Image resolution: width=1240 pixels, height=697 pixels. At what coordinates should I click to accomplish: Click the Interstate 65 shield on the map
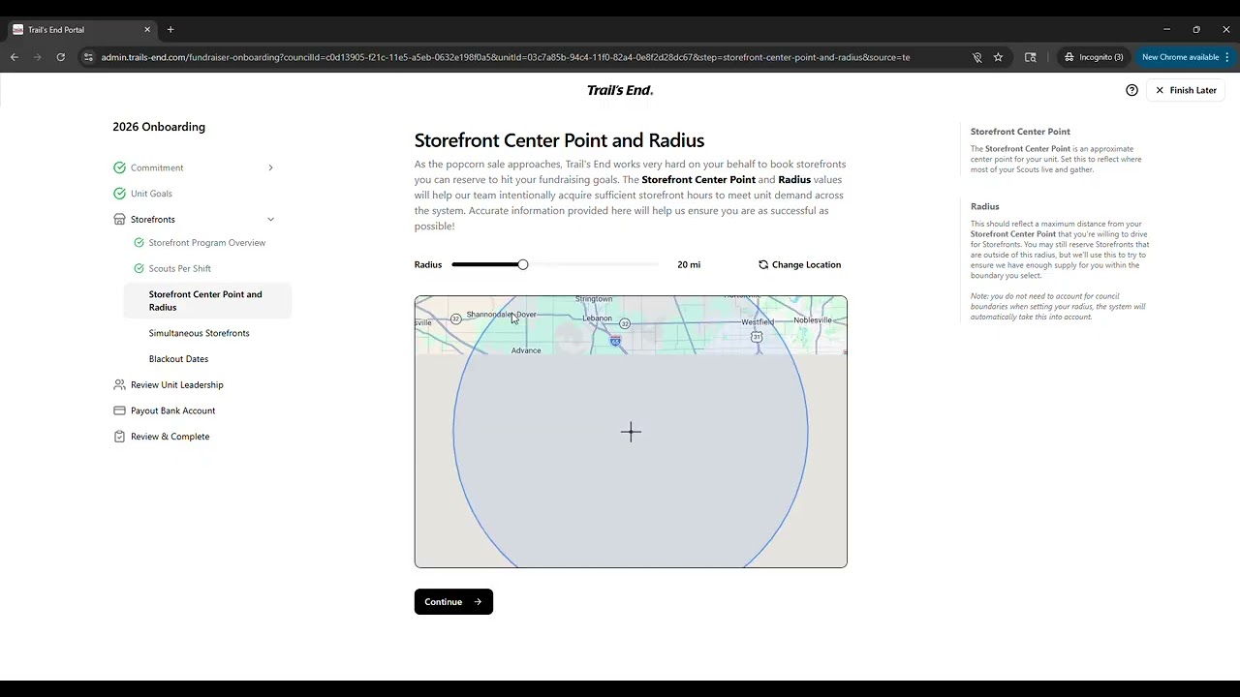(615, 341)
